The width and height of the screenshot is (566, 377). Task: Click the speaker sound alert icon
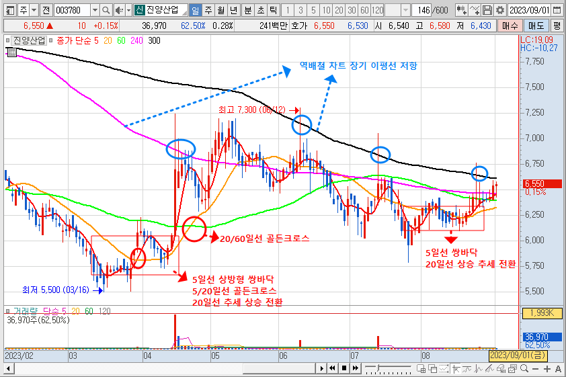tap(119, 10)
